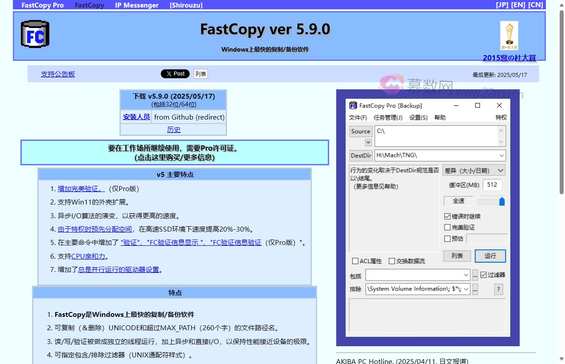This screenshot has width=565, height=364.
Task: Click the ? help icon near 排除
Action: 498,289
